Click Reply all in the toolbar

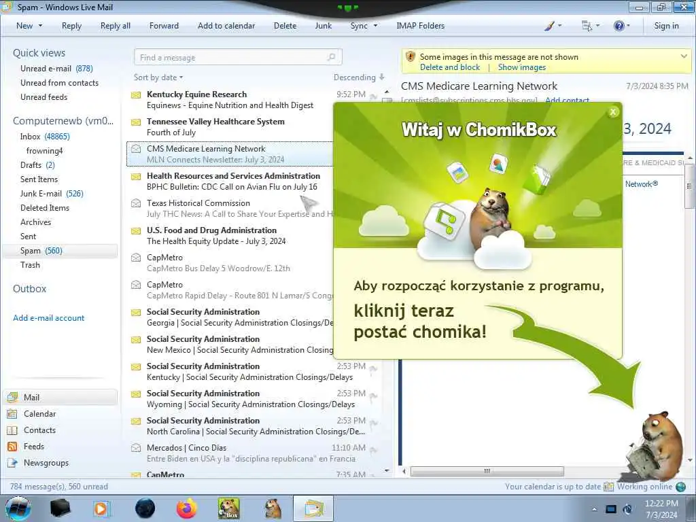(x=116, y=26)
